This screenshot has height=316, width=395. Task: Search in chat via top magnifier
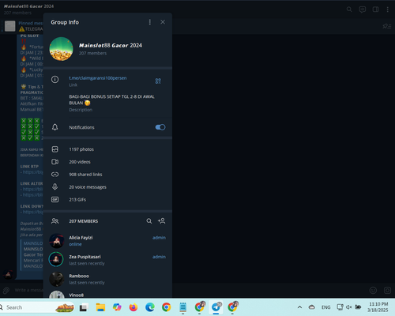pyautogui.click(x=349, y=9)
